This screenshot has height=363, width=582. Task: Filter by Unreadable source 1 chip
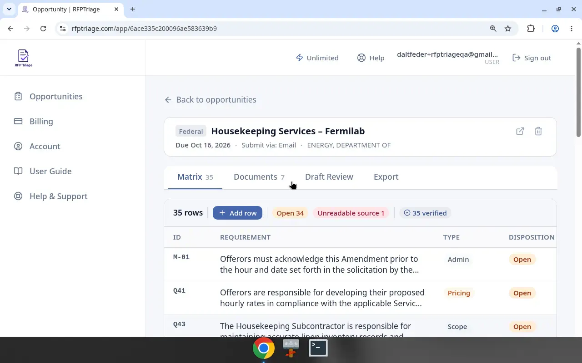[351, 213]
